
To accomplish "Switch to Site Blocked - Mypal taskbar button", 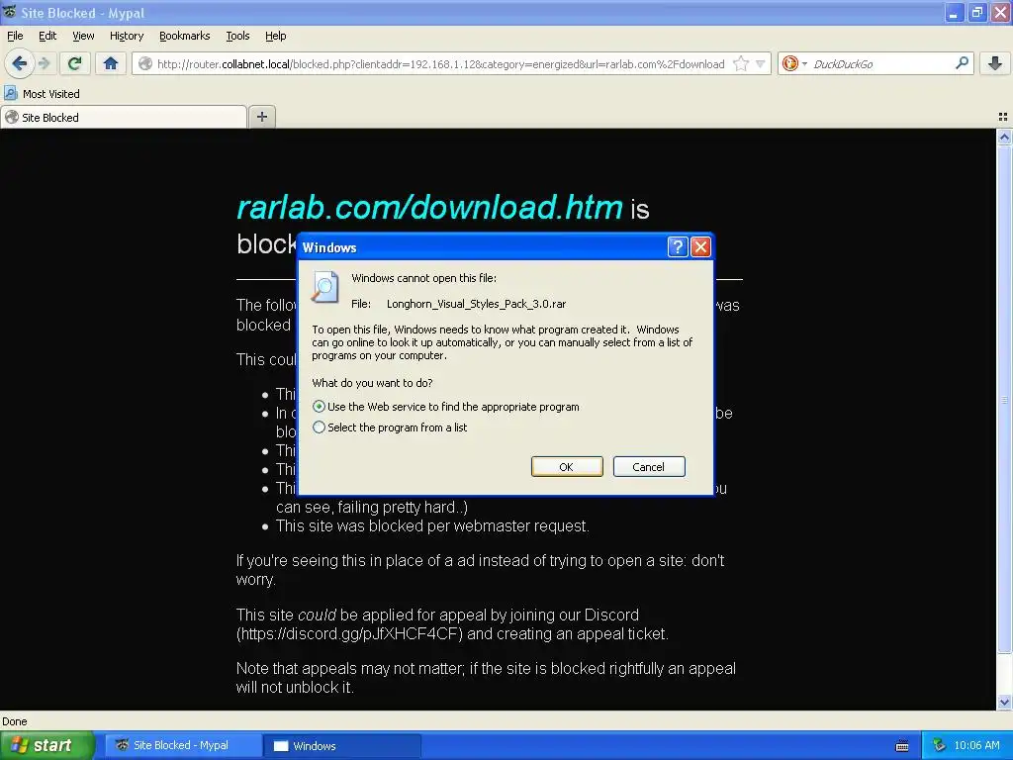I will (x=181, y=746).
